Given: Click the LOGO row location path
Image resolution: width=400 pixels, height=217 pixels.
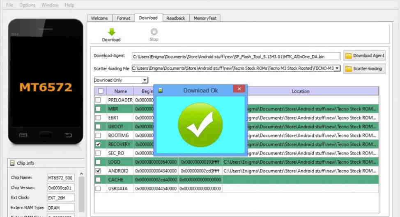Looking at the screenshot, I should [x=300, y=162].
